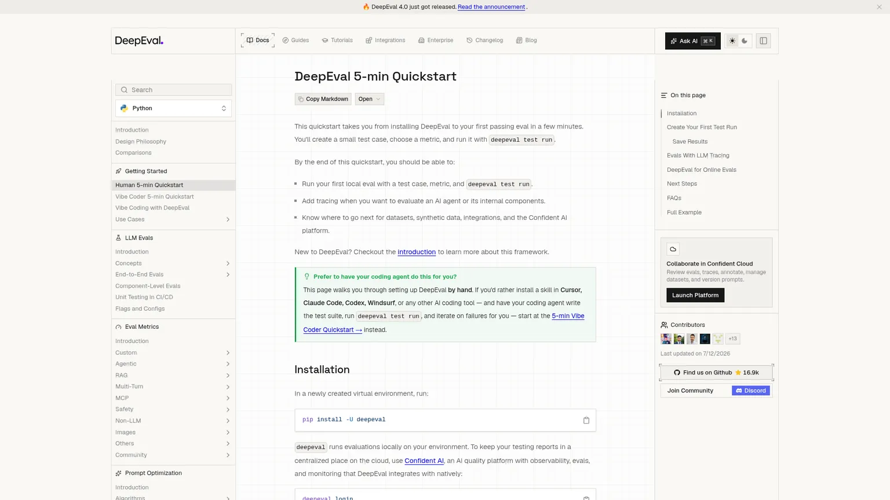Copy the pip install command
This screenshot has height=500, width=890.
click(x=586, y=420)
